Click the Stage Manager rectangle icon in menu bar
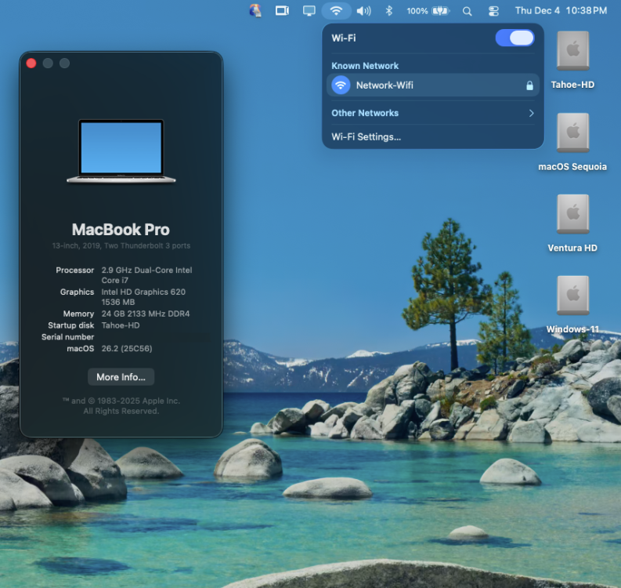The height and width of the screenshot is (588, 621). [x=282, y=11]
